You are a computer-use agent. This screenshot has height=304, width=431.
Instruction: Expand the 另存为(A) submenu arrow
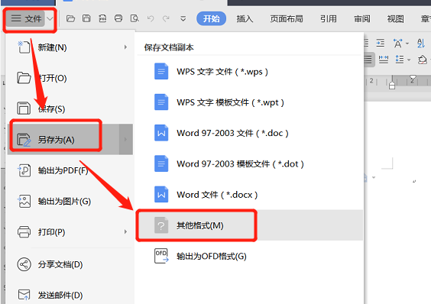pos(125,139)
